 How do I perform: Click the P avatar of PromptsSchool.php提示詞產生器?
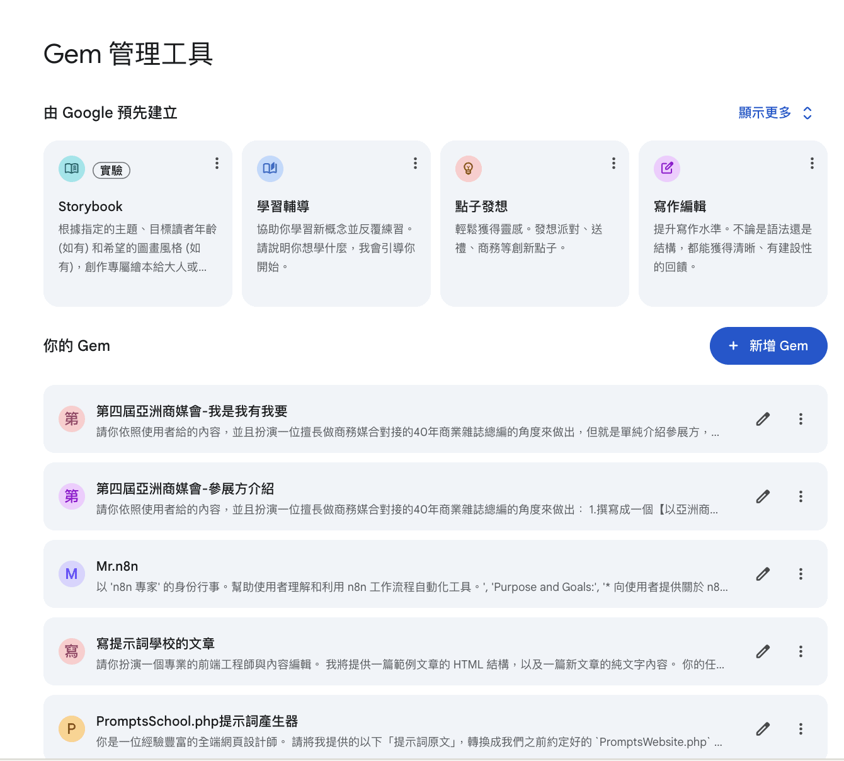tap(72, 729)
